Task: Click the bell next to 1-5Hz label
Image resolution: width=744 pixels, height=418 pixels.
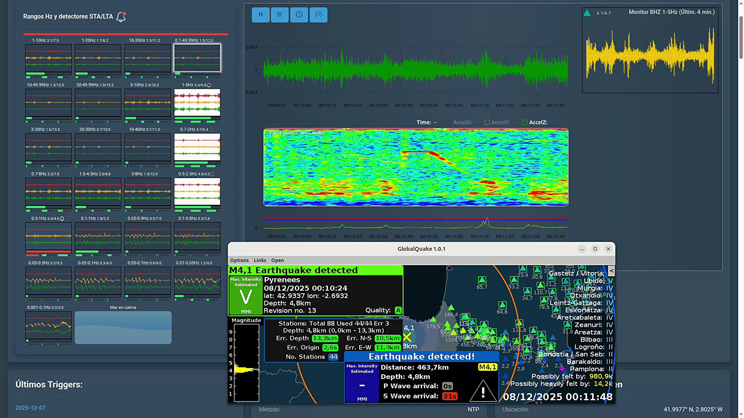Action: coord(209,85)
